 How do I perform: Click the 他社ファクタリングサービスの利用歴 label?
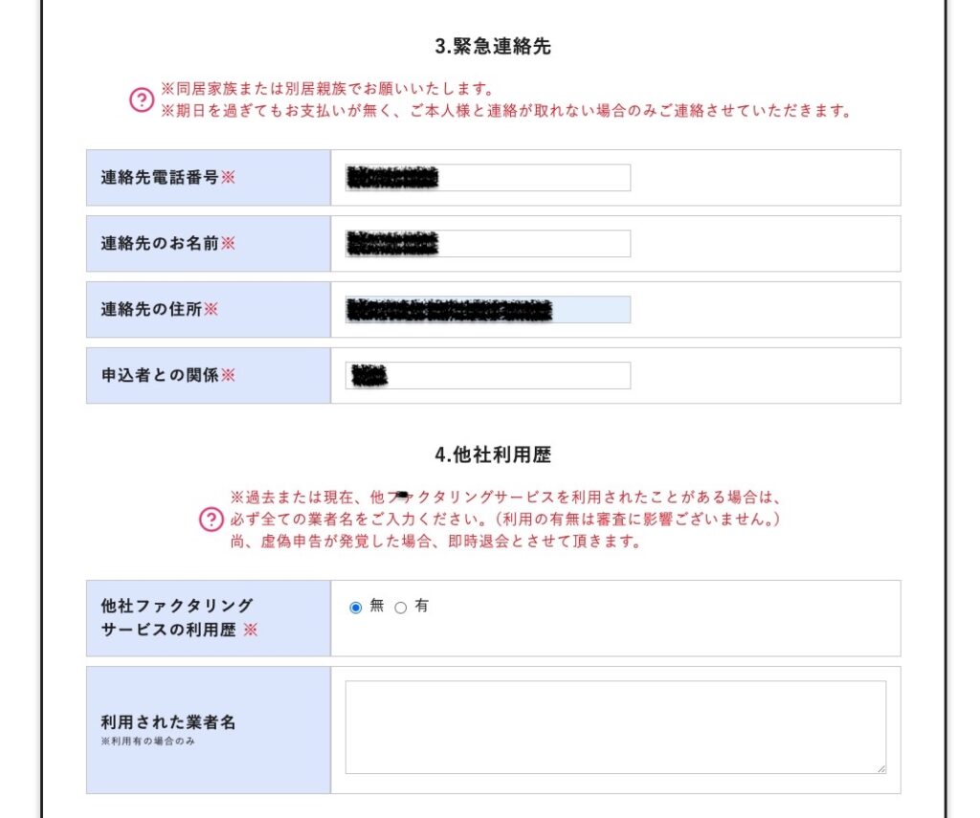(x=177, y=617)
